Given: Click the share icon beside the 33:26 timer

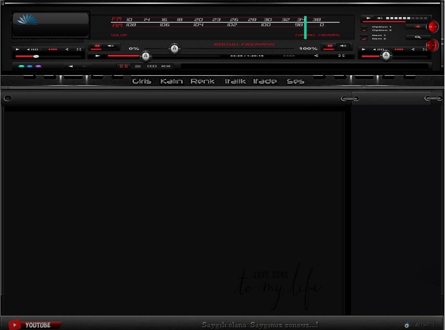Looking at the screenshot, I should point(316,56).
